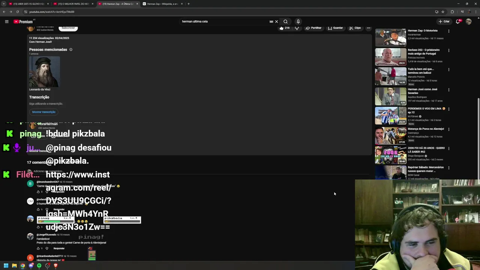Open Spotify from the taskbar
Image resolution: width=480 pixels, height=270 pixels.
pos(39,265)
